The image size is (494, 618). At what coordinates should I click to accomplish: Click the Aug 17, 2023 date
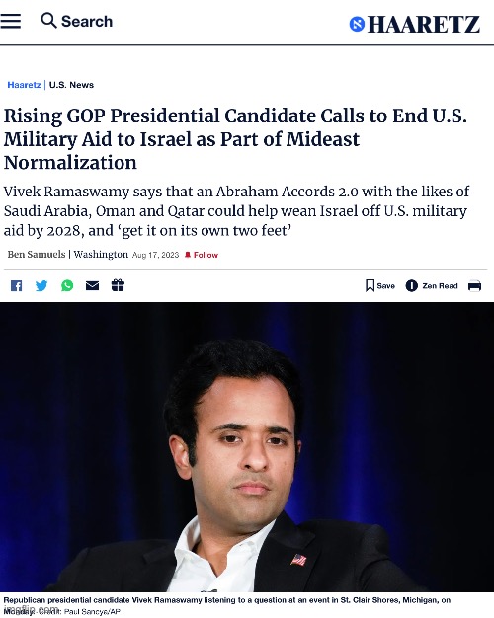click(155, 255)
